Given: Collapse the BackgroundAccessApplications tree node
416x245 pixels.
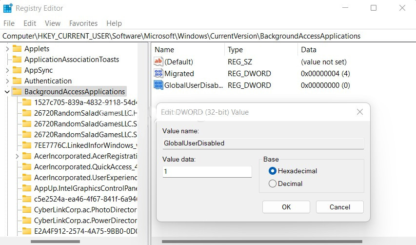Looking at the screenshot, I should pos(7,92).
